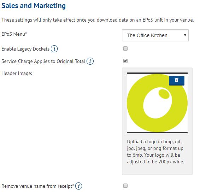This screenshot has height=192, width=218.
Task: Click the Sales and Marketing heading
Action: pyautogui.click(x=34, y=6)
